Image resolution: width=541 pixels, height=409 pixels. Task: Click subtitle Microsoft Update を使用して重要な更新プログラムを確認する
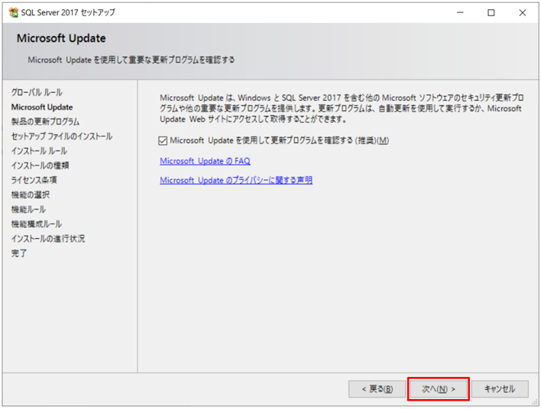click(131, 60)
